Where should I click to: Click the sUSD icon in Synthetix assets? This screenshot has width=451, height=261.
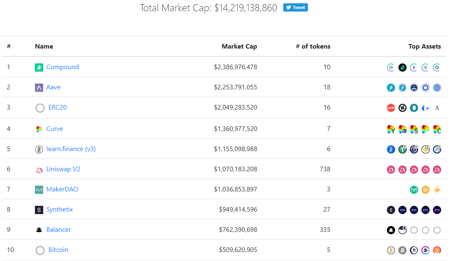pyautogui.click(x=402, y=210)
